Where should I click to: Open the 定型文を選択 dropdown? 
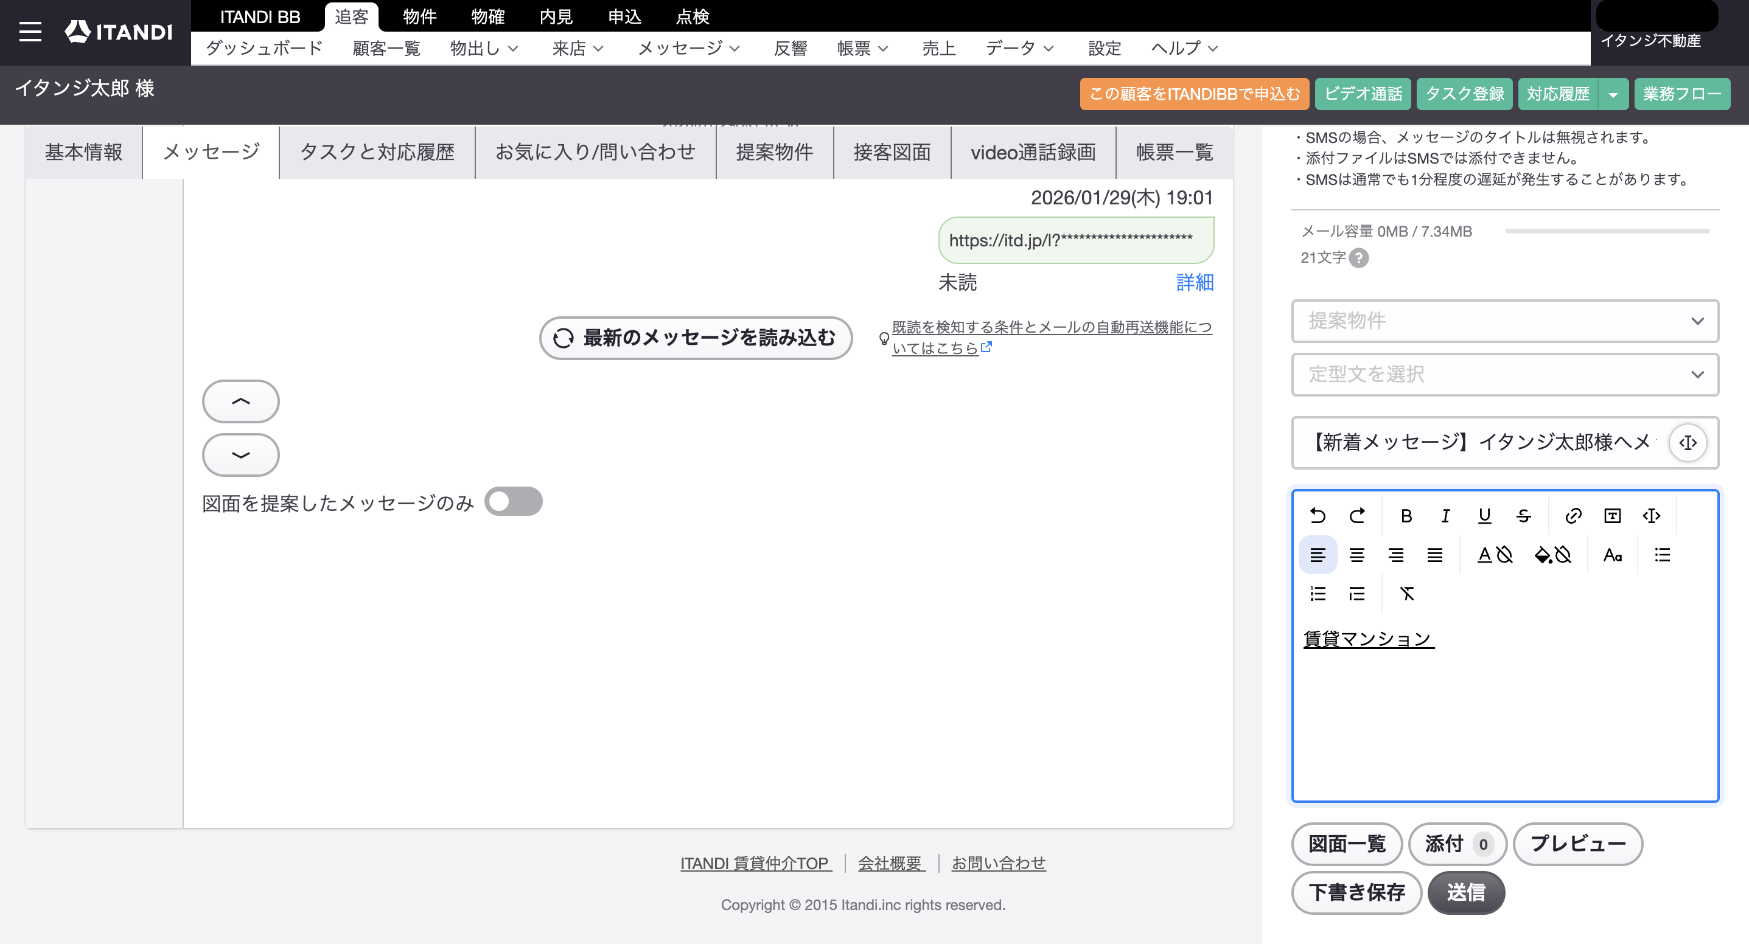click(1504, 375)
